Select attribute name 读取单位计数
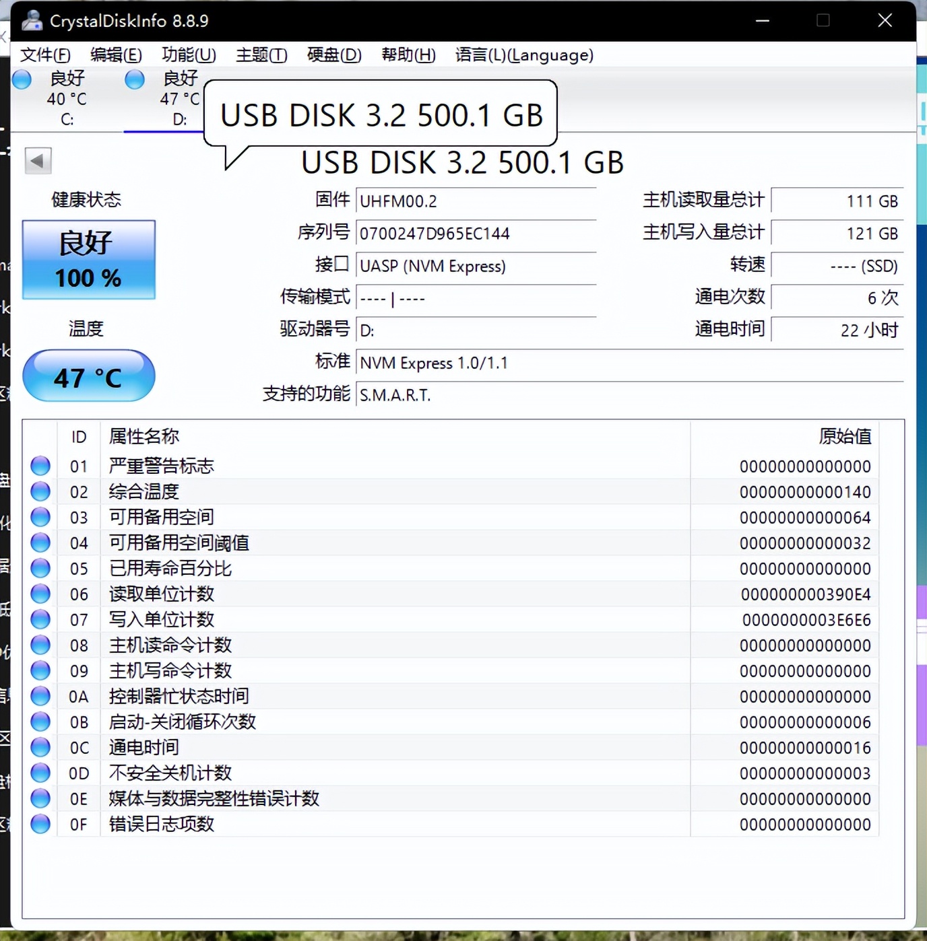This screenshot has height=941, width=927. [161, 594]
